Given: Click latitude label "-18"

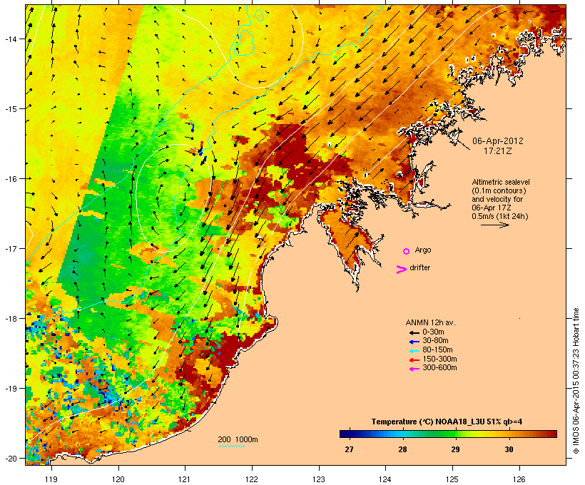Looking at the screenshot, I should coord(11,318).
